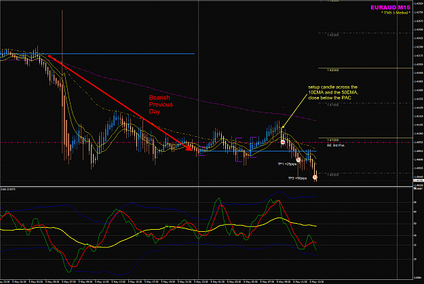Select the trade entry circle marker on the setup candle

283,142
